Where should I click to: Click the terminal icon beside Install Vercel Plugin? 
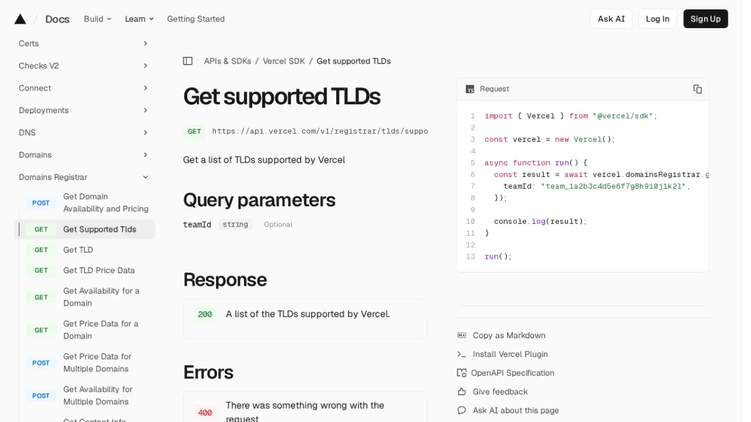pyautogui.click(x=462, y=354)
